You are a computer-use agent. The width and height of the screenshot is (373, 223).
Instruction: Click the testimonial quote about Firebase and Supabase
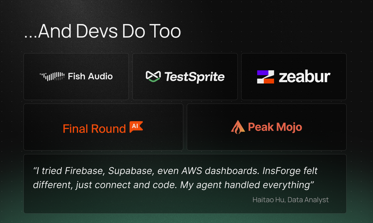click(x=175, y=178)
